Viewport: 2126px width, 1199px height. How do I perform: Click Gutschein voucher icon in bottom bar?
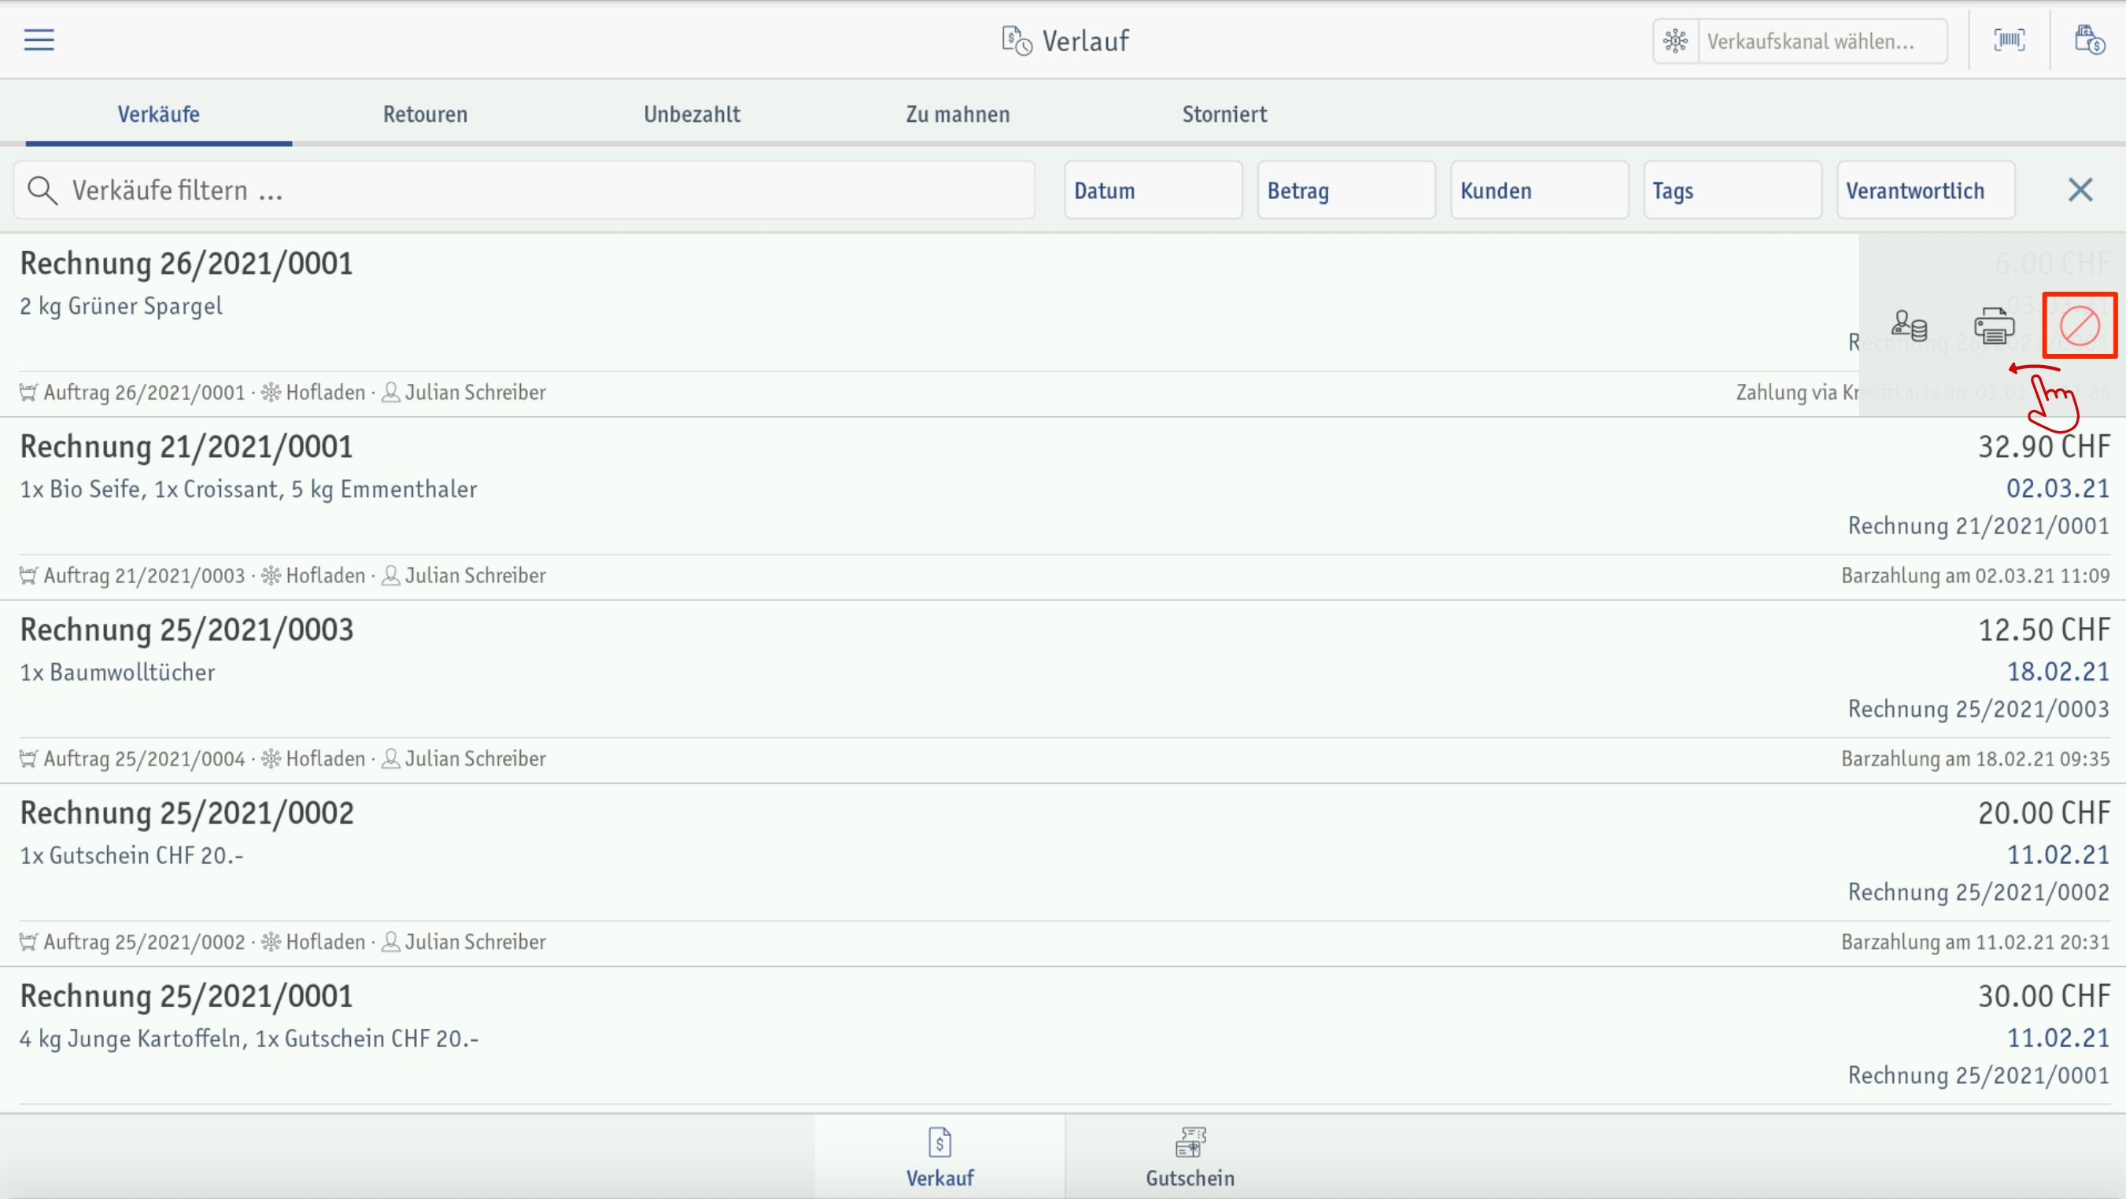point(1190,1142)
